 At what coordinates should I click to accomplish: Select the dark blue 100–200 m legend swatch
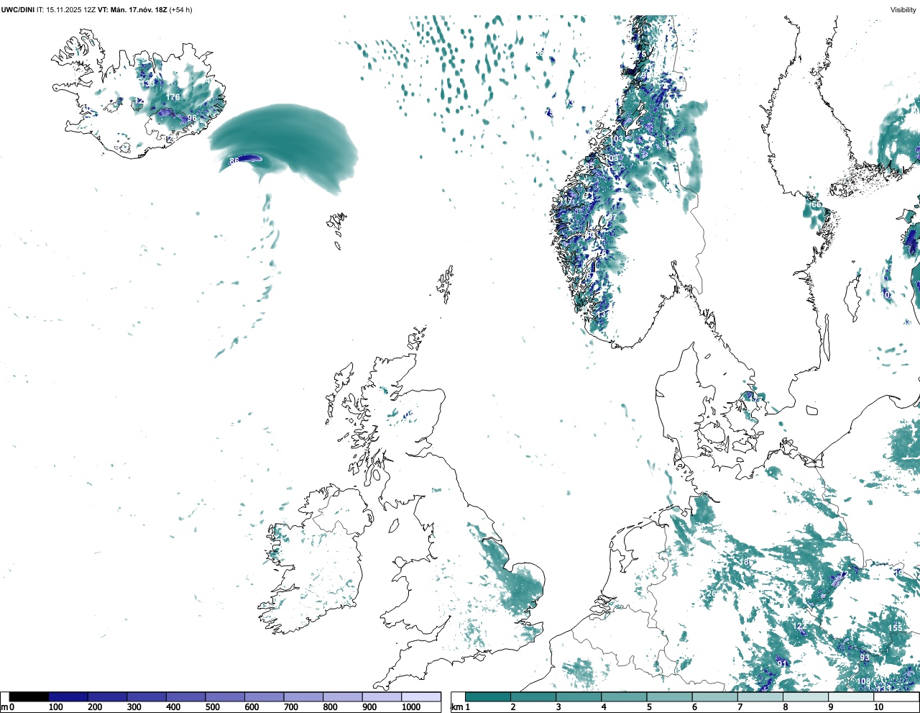click(68, 696)
